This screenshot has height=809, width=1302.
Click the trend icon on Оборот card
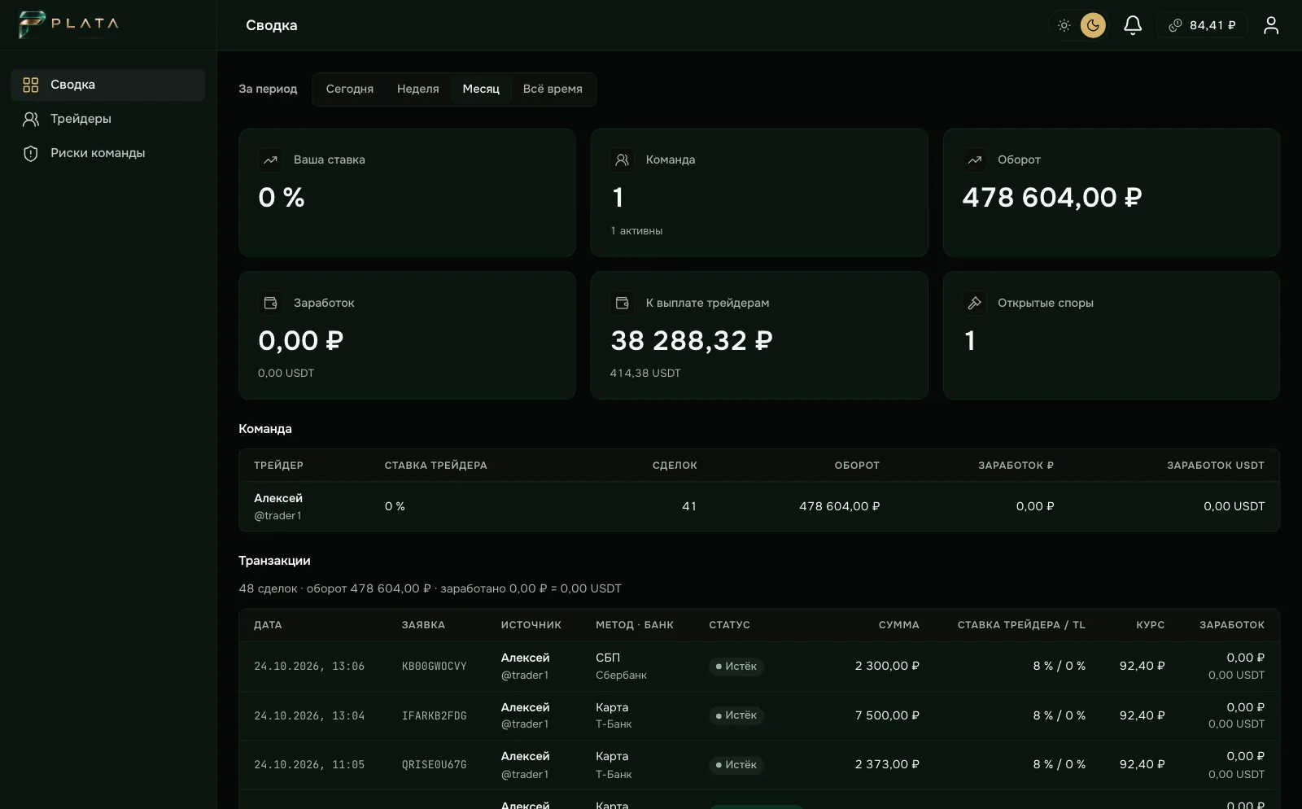coord(974,160)
